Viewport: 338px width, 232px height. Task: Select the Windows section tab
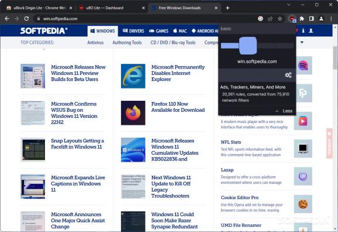click(102, 31)
